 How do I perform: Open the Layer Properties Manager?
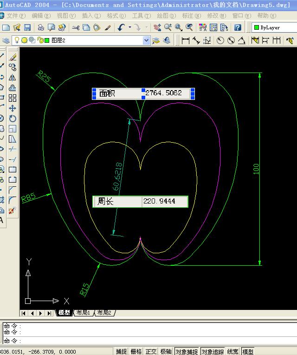6,40
